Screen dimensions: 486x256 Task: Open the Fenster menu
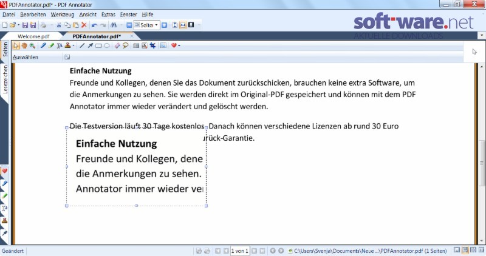tap(128, 15)
